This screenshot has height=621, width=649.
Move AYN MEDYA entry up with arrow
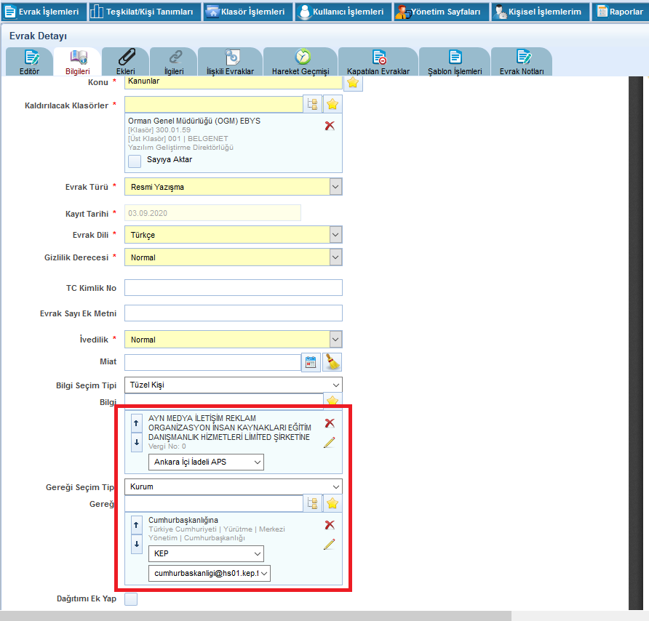pos(136,423)
